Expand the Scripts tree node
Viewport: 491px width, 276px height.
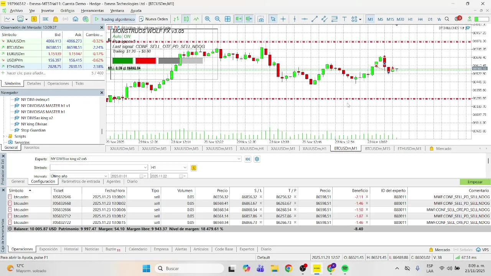4,136
